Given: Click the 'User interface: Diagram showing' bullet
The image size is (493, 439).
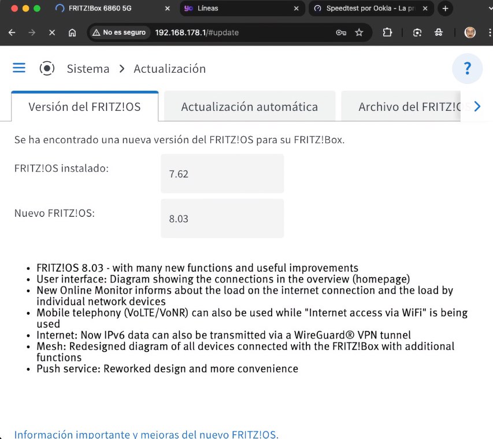Looking at the screenshot, I should (x=223, y=279).
